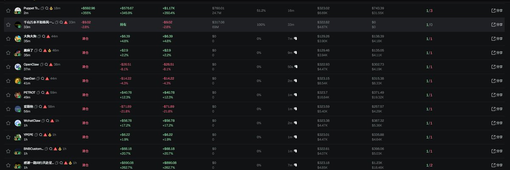Click the warning triangle next to BNBCustom...
The height and width of the screenshot is (170, 510).
tap(55, 148)
